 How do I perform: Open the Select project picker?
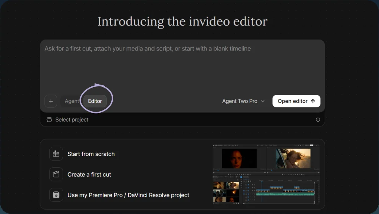[x=67, y=120]
